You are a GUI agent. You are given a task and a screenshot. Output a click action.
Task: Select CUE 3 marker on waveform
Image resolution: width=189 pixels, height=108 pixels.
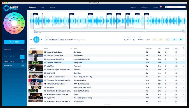(x=91, y=14)
